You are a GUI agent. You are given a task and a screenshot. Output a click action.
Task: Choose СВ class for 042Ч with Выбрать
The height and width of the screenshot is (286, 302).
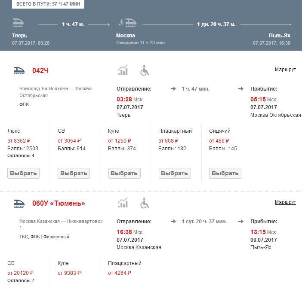(x=74, y=173)
